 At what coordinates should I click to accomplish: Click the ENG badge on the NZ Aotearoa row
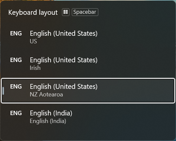pos(16,87)
